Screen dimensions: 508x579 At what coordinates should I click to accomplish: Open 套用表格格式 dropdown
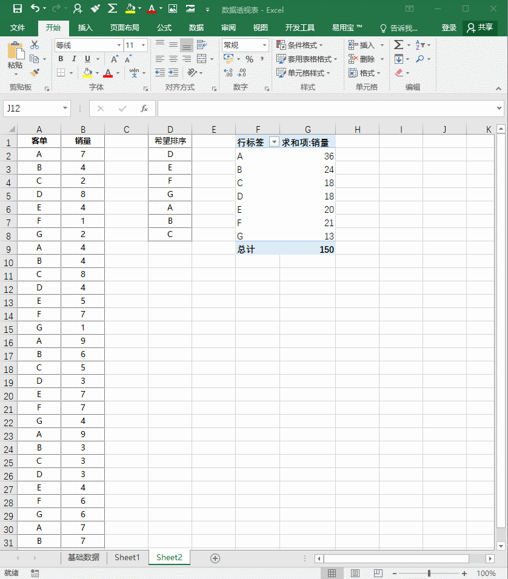click(307, 59)
